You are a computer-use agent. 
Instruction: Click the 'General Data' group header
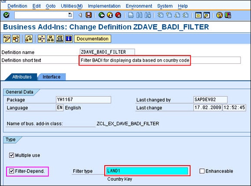pos(20,92)
